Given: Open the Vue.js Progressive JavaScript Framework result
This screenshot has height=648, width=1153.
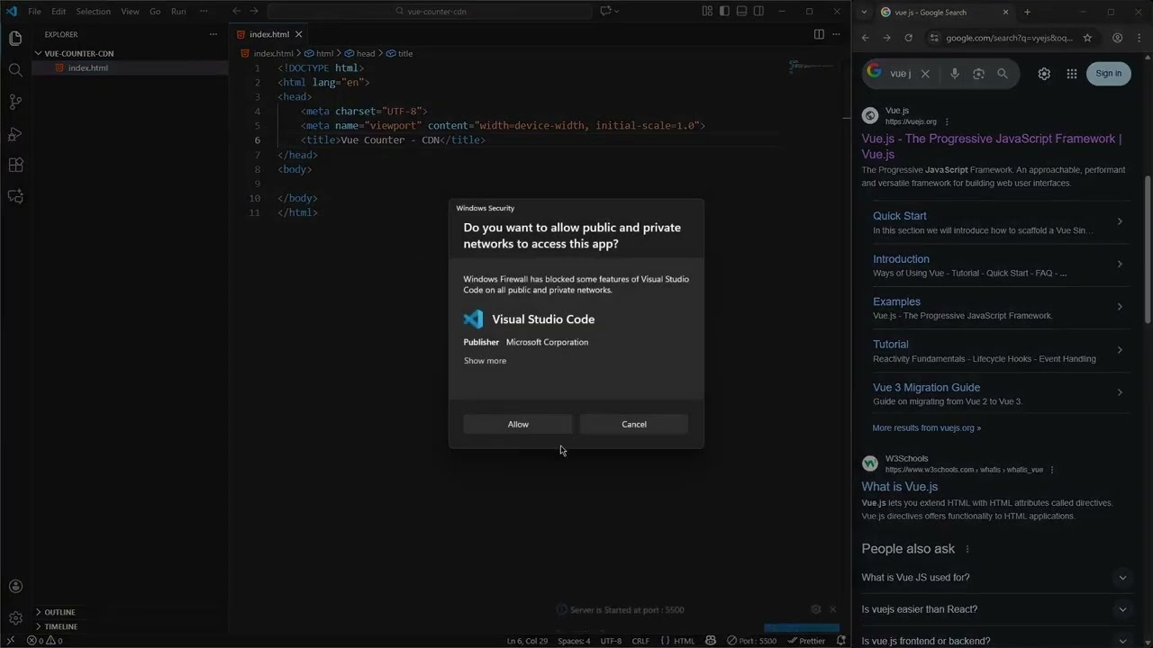Looking at the screenshot, I should (x=992, y=146).
